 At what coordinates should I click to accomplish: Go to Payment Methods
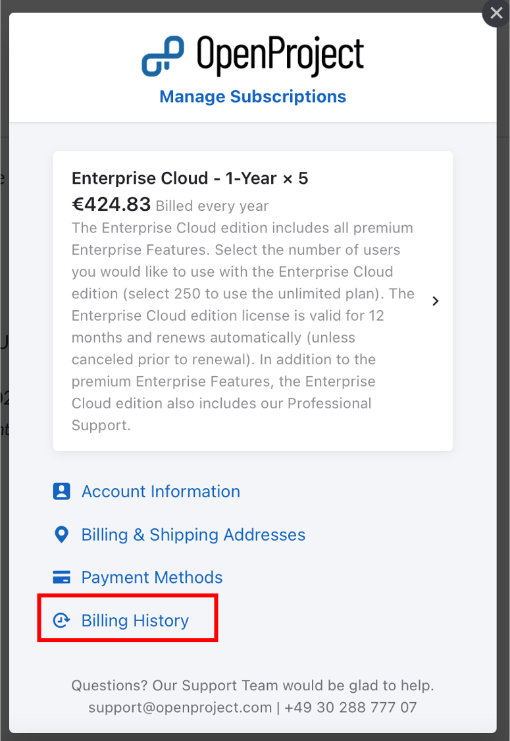coord(152,578)
